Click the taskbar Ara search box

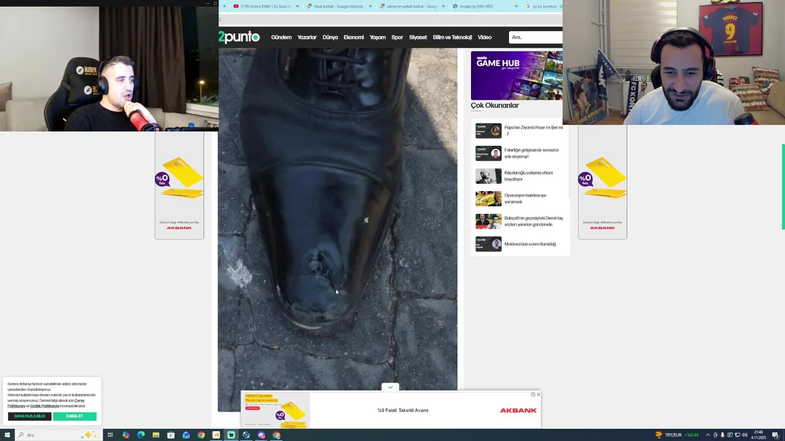tap(58, 435)
